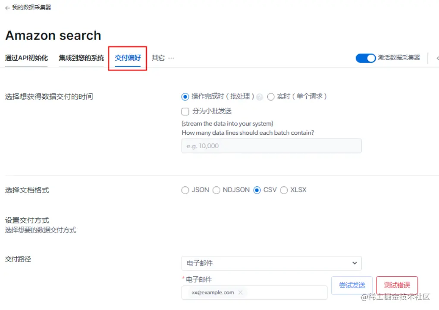439x310 pixels.
Task: Open the 其它 tab
Action: pos(158,58)
